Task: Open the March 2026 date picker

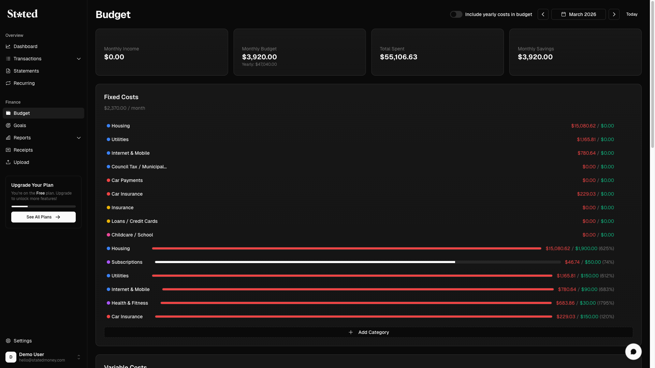Action: [578, 14]
